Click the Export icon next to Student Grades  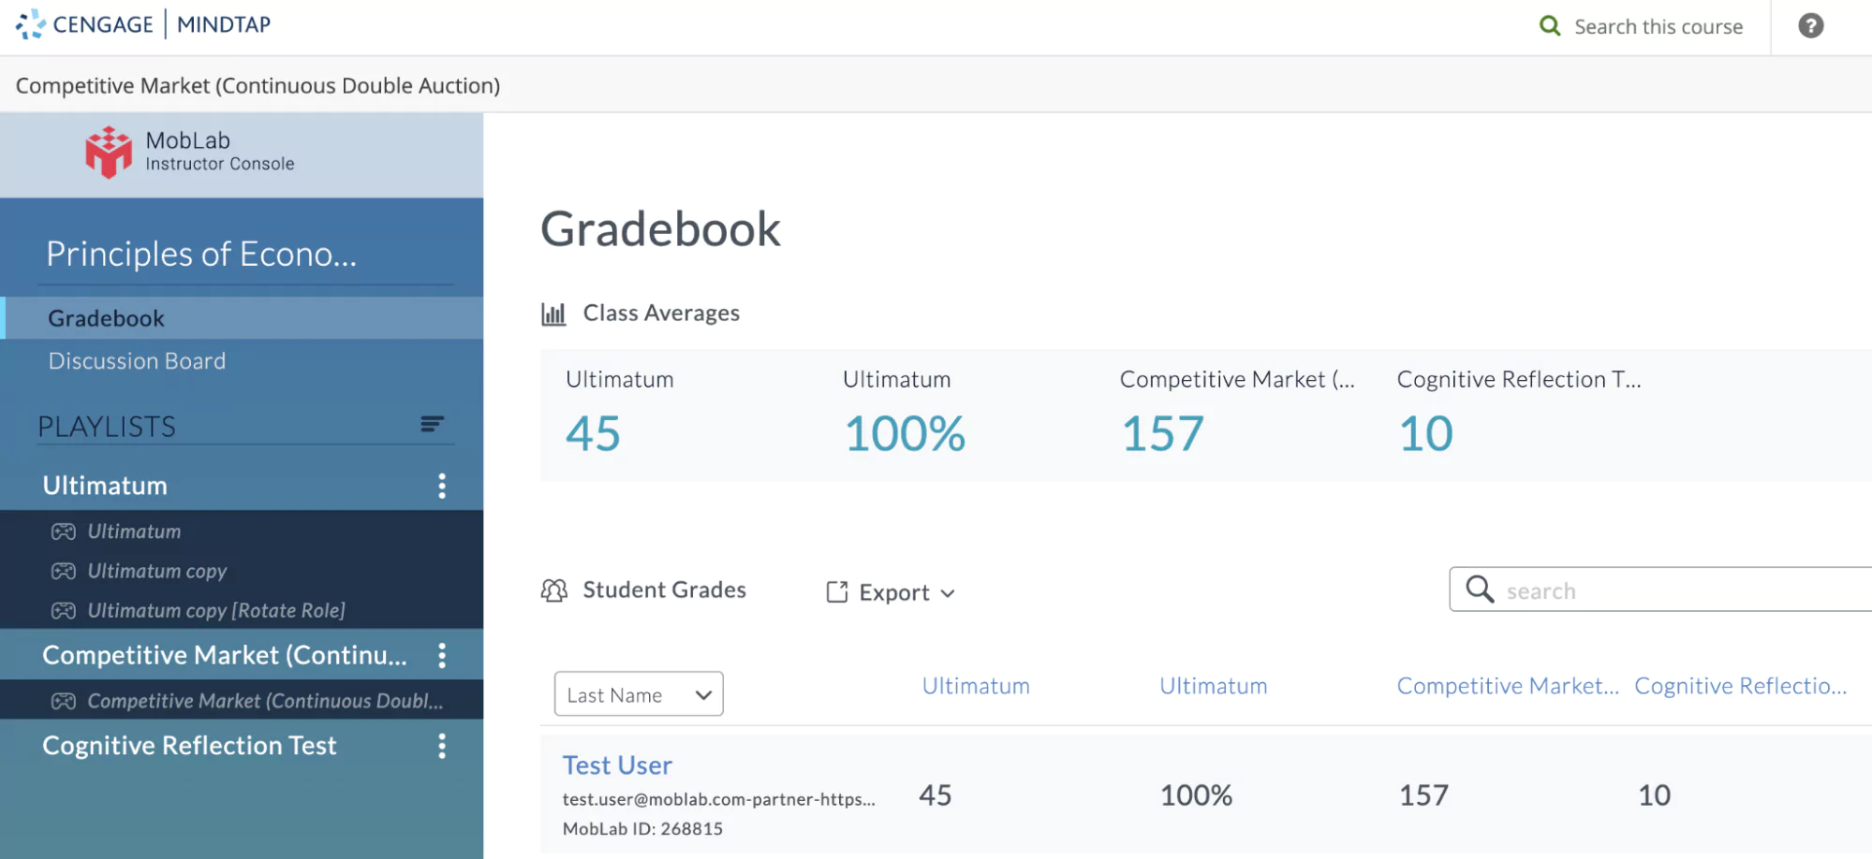[x=836, y=592]
